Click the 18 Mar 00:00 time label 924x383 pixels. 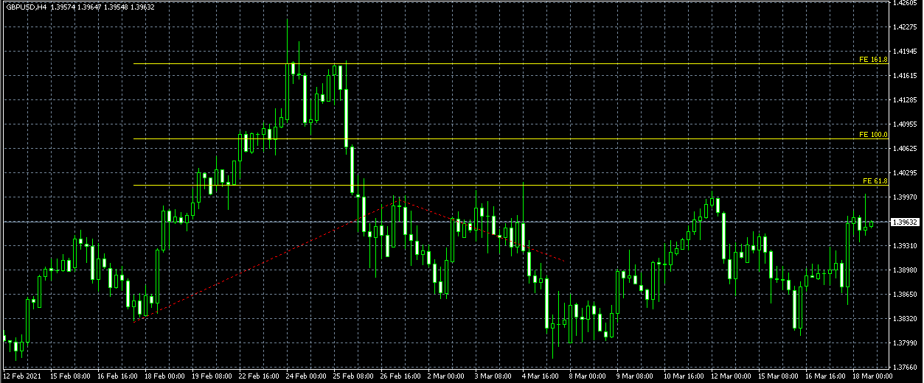871,376
